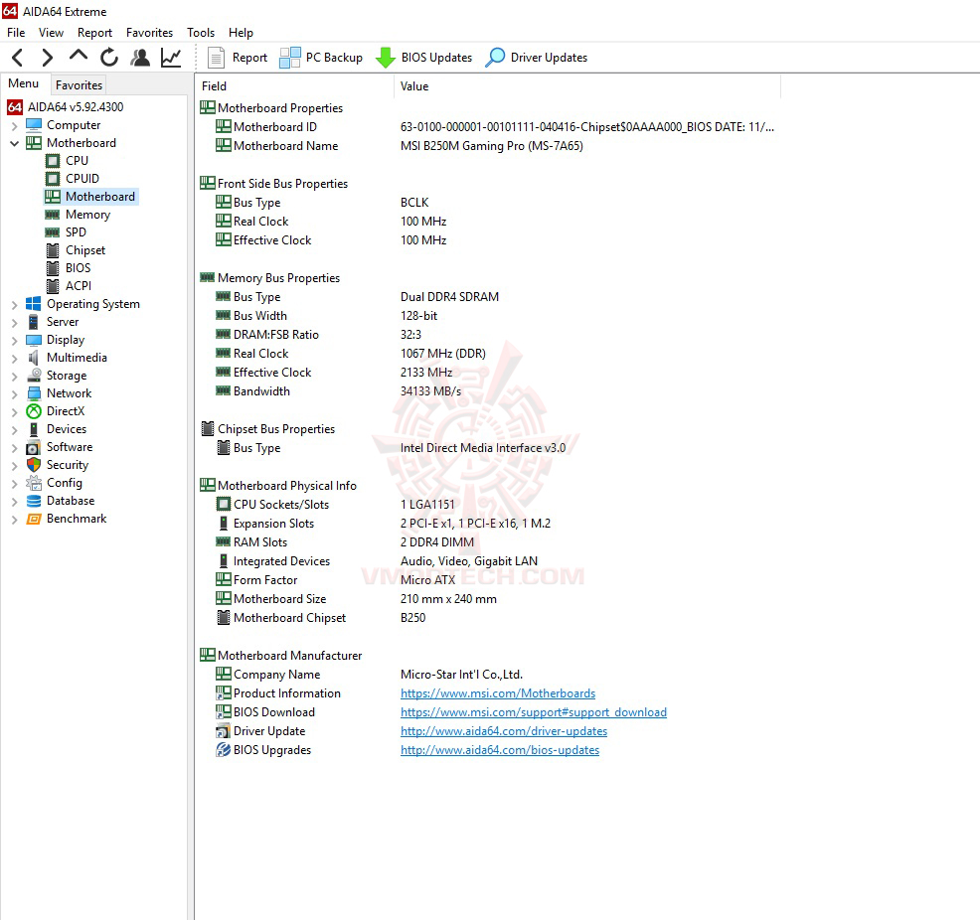Image resolution: width=980 pixels, height=920 pixels.
Task: Expand the Storage tree node
Action: pyautogui.click(x=14, y=376)
